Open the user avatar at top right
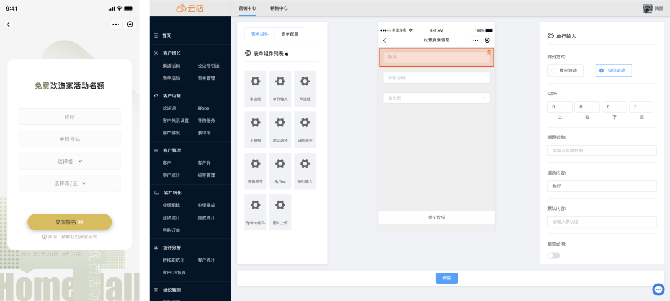Image resolution: width=670 pixels, height=301 pixels. (x=647, y=8)
